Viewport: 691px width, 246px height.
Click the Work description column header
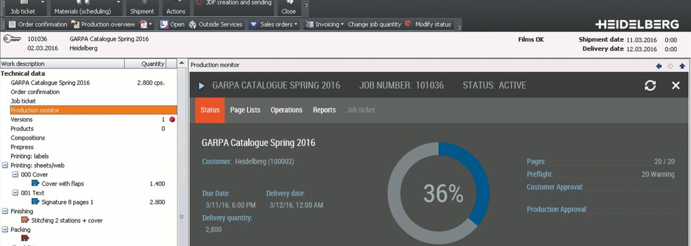[62, 63]
